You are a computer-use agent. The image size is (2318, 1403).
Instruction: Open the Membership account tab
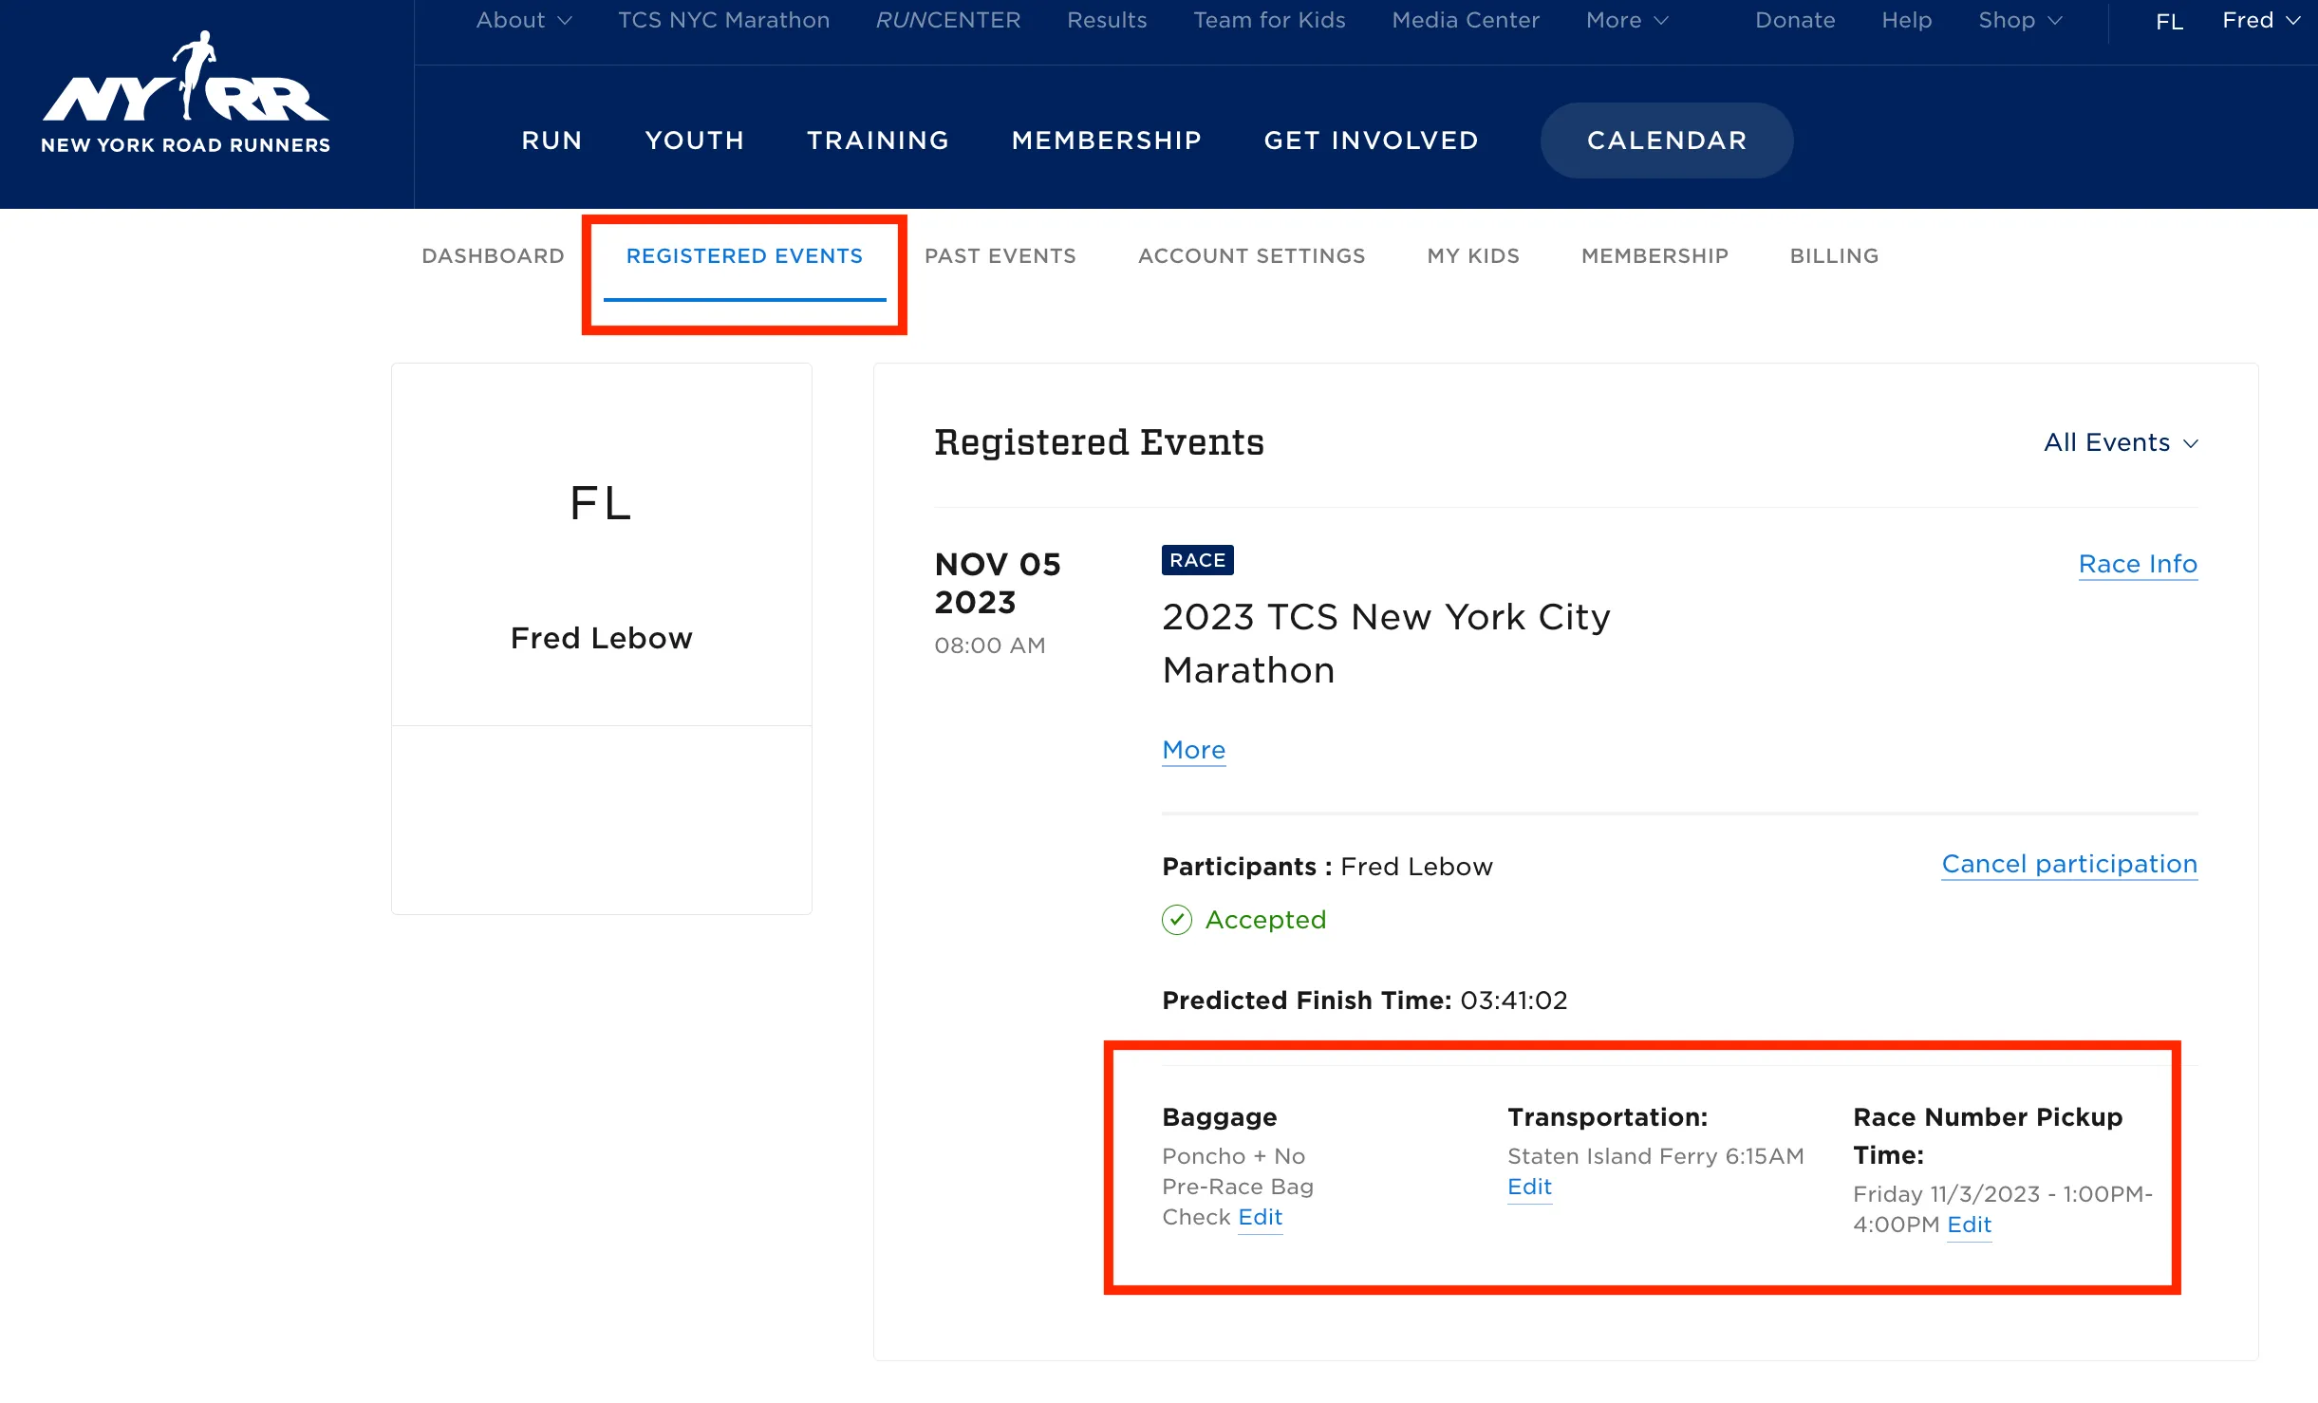click(1654, 256)
